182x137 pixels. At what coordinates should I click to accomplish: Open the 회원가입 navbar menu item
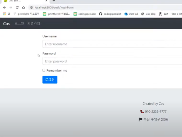[34, 23]
